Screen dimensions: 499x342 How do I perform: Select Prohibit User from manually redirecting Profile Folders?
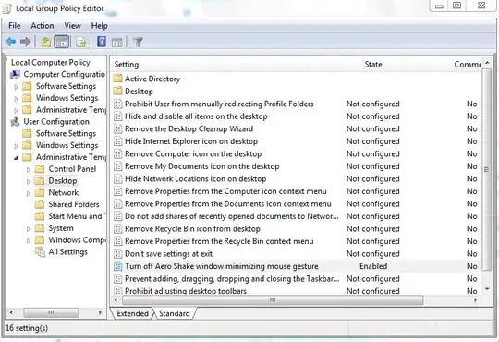click(x=219, y=104)
